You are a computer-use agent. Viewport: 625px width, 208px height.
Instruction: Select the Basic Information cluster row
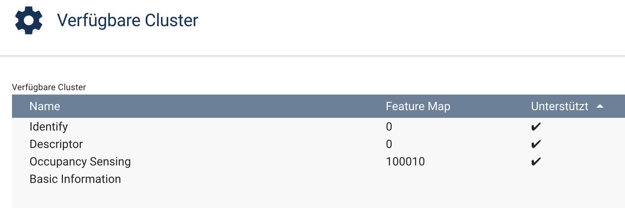[75, 179]
